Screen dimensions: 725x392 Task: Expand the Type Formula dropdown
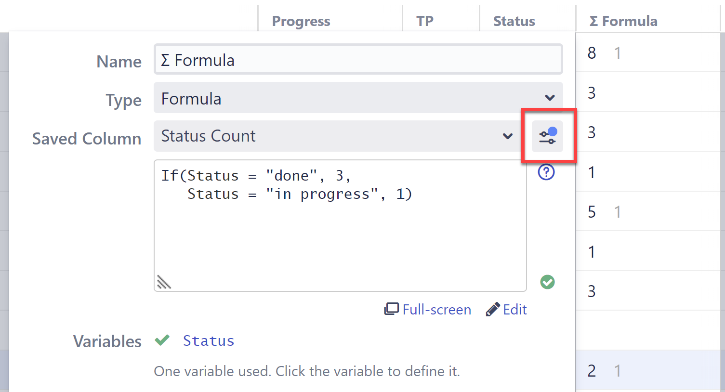point(358,98)
